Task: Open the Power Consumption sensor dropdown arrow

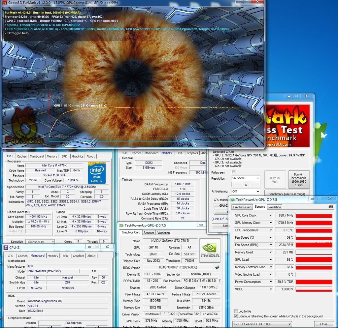Action: 271,282
